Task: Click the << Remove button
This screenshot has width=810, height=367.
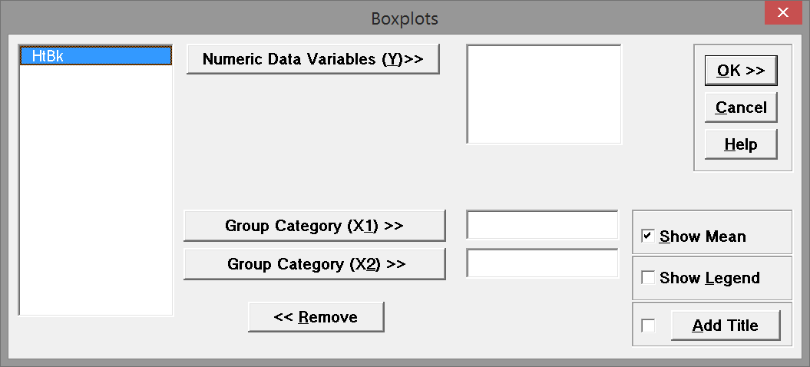Action: pyautogui.click(x=316, y=317)
